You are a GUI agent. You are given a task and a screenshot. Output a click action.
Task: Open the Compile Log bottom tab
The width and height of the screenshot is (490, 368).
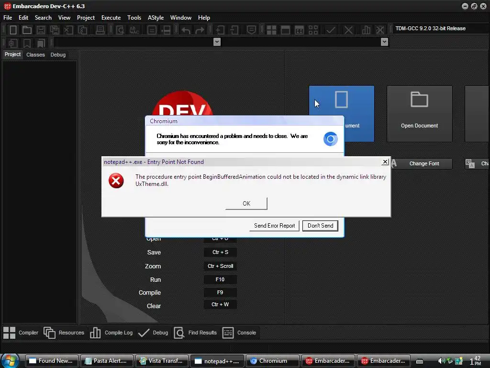pos(111,333)
